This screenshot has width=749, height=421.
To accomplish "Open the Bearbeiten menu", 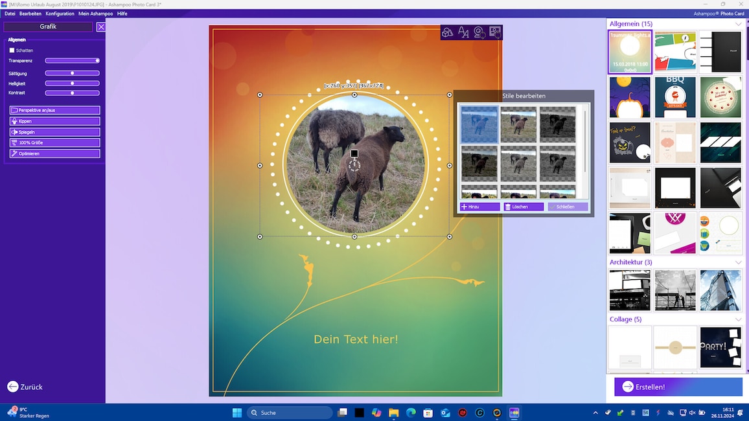I will (x=30, y=14).
